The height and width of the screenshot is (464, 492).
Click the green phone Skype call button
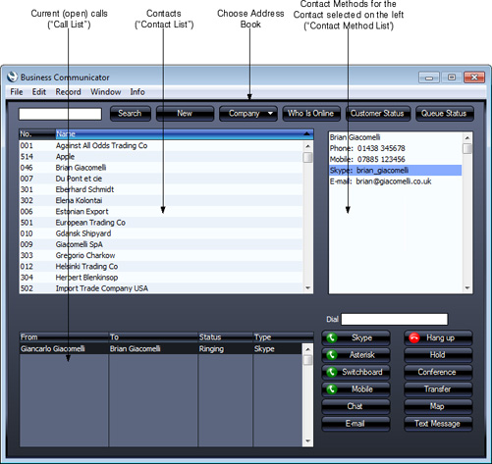355,337
